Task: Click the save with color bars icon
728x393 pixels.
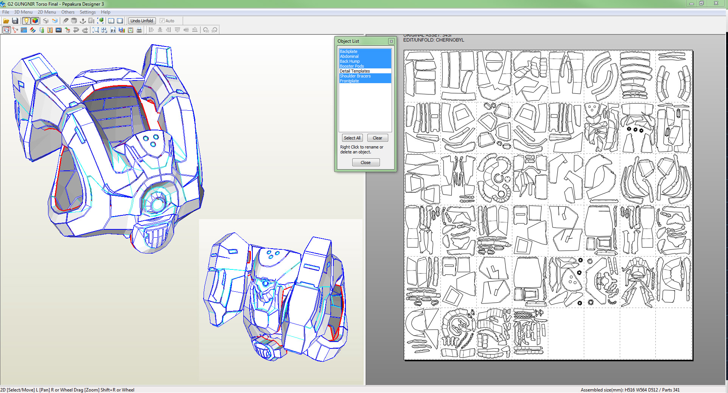Action: (122, 30)
